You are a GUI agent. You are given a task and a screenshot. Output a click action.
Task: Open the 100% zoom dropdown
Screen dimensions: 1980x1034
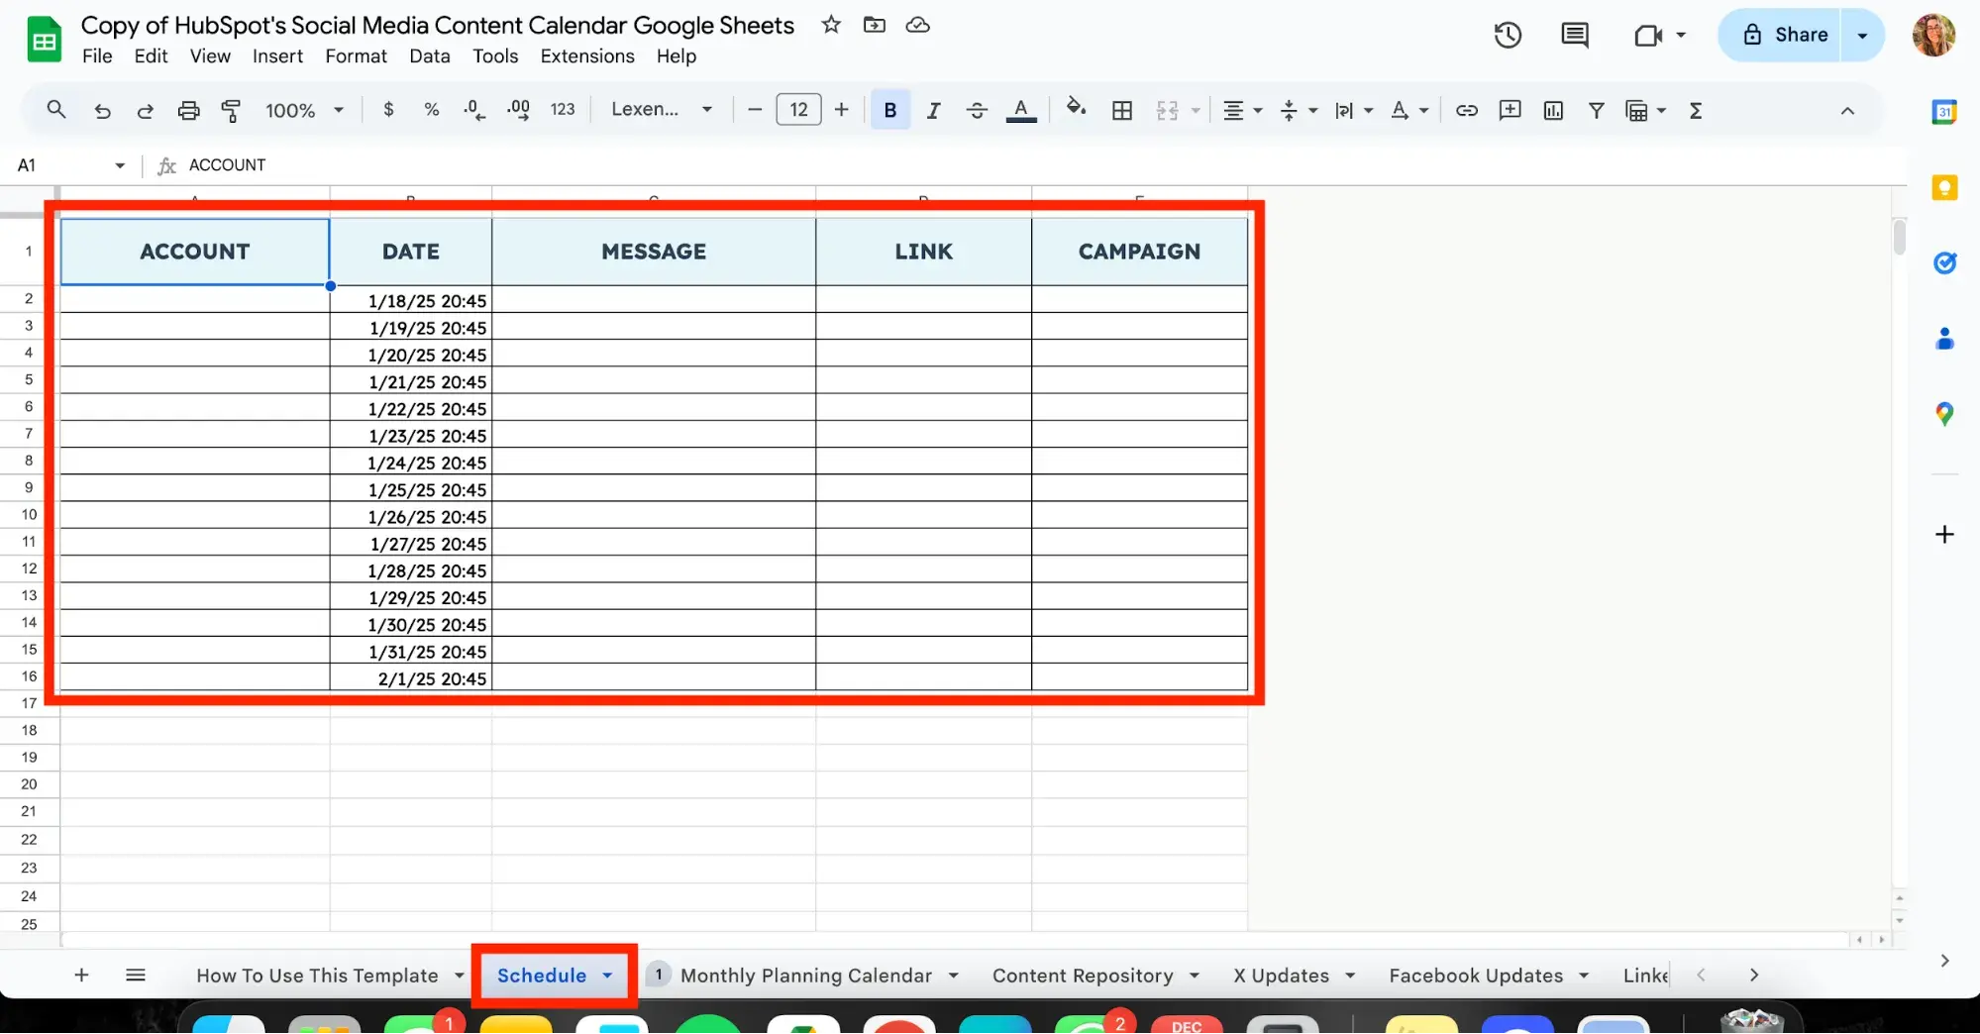coord(303,111)
